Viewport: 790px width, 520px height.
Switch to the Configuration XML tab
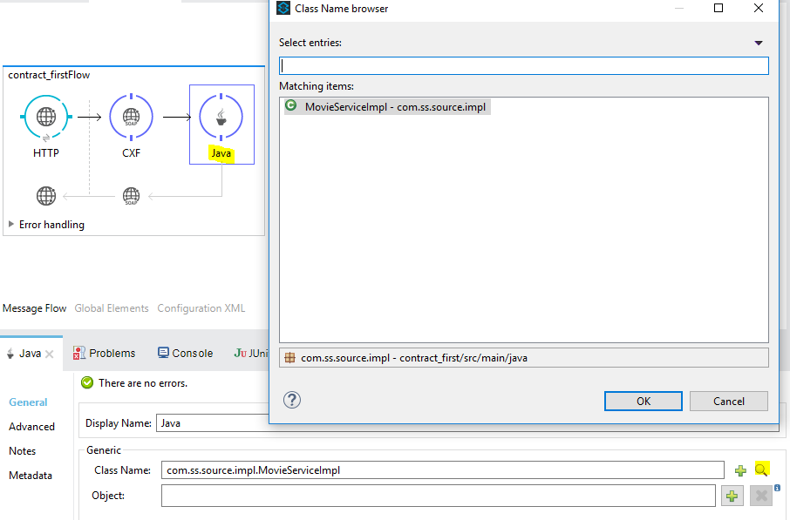coord(201,308)
